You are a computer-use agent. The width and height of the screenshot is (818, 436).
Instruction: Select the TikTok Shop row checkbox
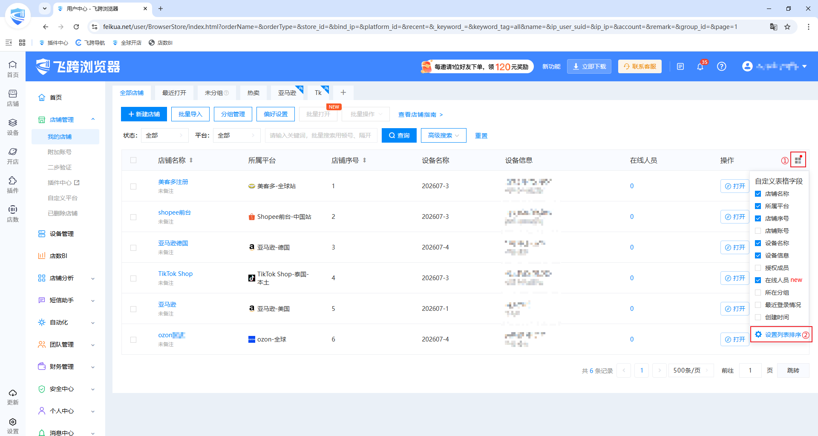[133, 278]
